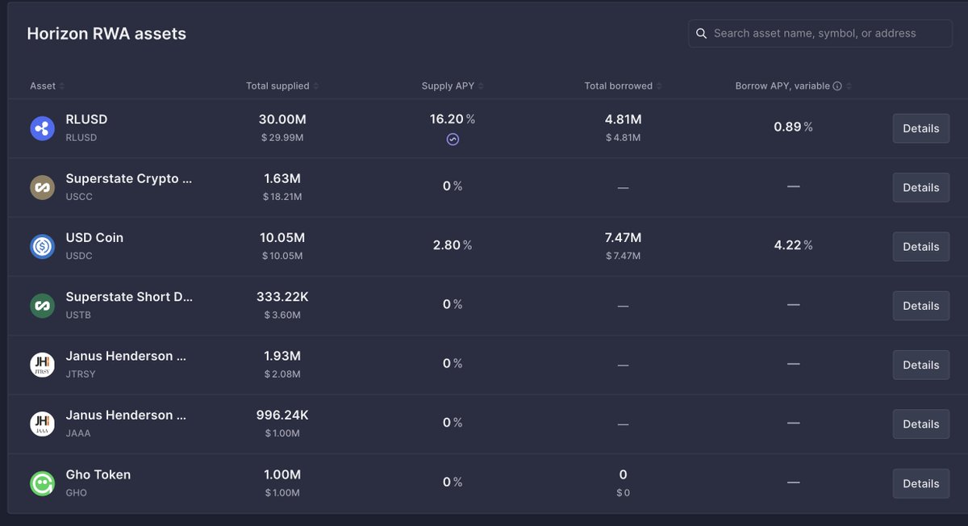
Task: Click the 30.00M total supplied value
Action: [x=282, y=119]
